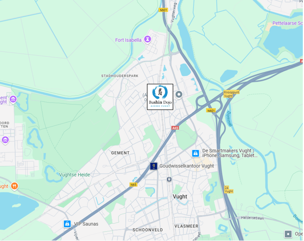Open the Fort Isabella text label
This screenshot has height=241, width=304.
(128, 40)
